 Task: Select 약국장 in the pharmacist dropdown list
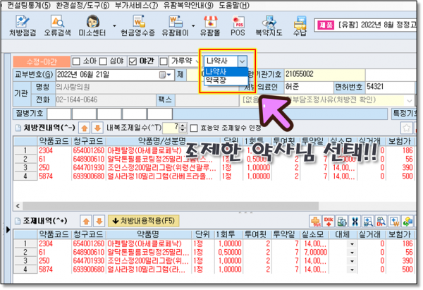[215, 80]
